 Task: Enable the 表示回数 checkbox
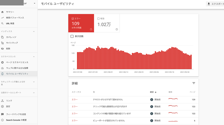tap(72, 36)
